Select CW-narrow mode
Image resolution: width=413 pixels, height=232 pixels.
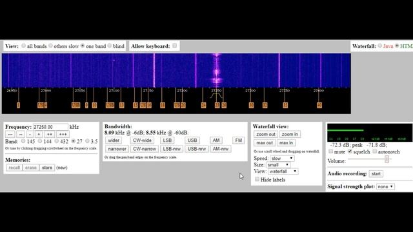click(x=145, y=149)
